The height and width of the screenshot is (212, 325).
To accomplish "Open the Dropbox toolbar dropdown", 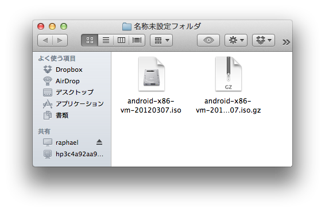I will 264,40.
